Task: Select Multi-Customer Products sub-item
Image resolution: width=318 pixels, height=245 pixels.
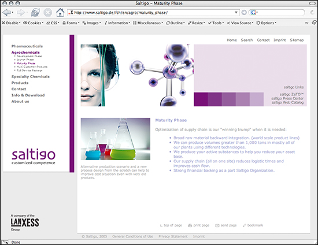Action: click(32, 66)
